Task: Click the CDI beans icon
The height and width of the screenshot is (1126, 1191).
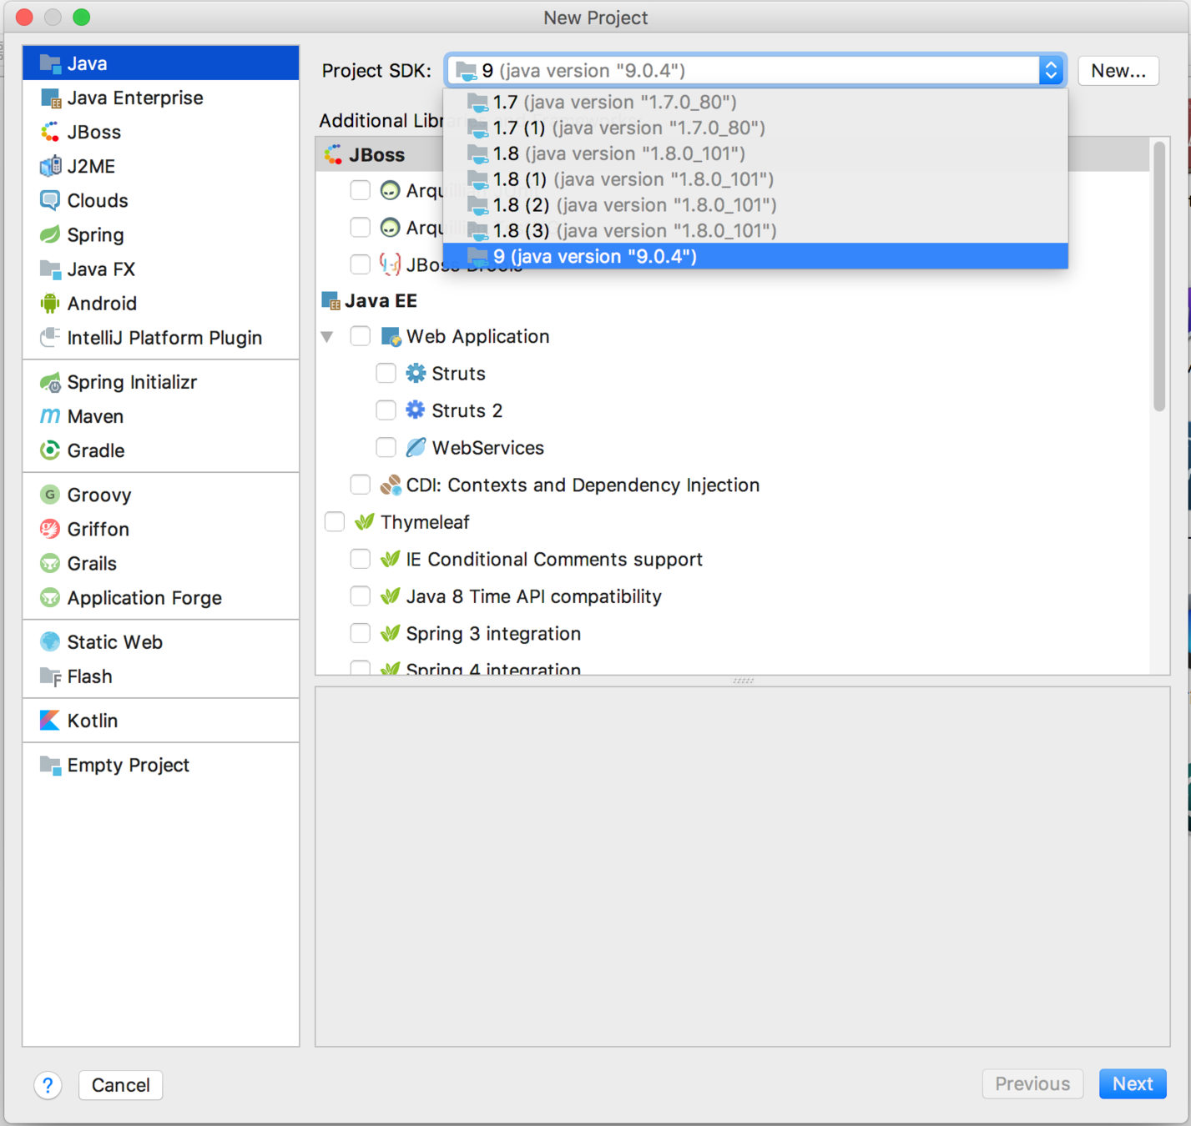Action: (391, 485)
